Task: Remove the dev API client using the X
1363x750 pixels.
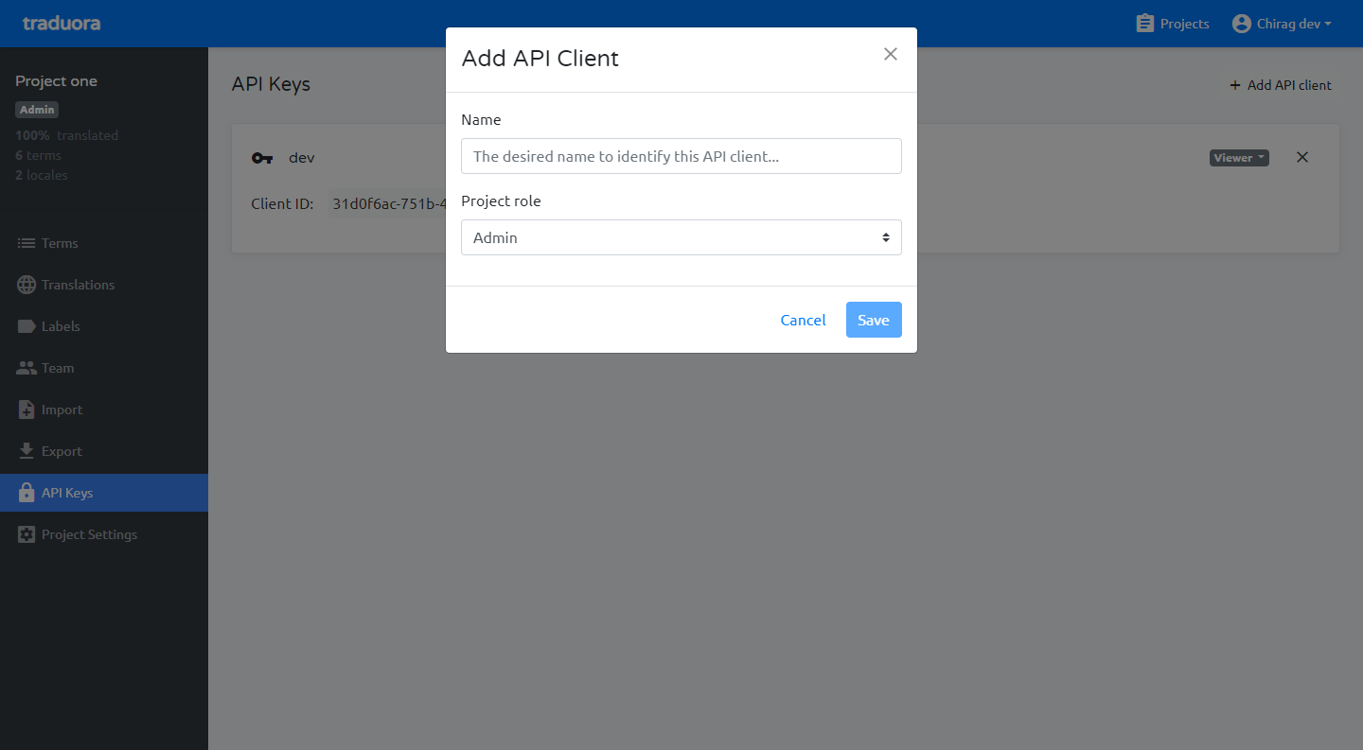Action: coord(1301,157)
